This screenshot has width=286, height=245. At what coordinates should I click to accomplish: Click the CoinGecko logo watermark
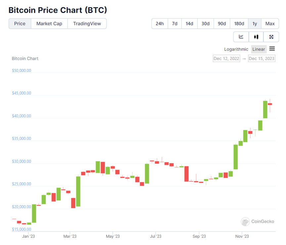click(258, 222)
